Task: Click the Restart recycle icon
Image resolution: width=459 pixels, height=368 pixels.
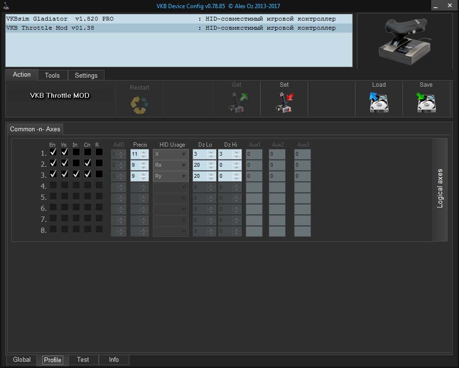Action: pos(139,104)
